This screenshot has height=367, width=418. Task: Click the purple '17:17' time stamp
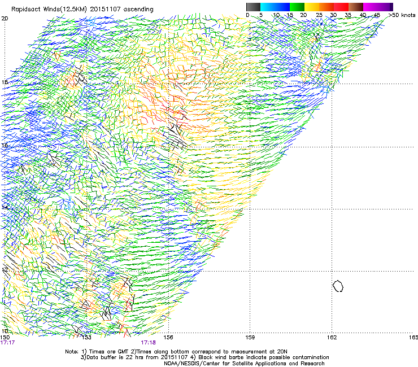click(7, 343)
